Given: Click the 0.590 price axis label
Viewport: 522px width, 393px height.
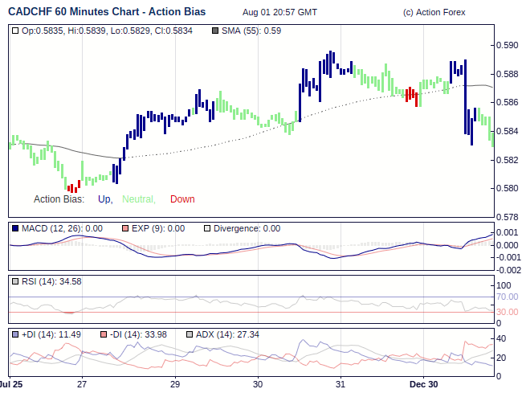Looking at the screenshot, I should [507, 45].
